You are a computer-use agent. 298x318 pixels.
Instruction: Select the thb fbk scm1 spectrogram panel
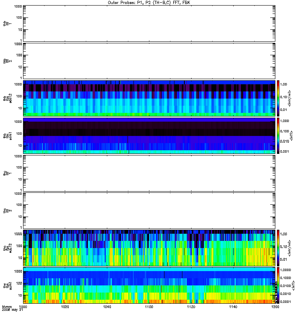[149, 136]
